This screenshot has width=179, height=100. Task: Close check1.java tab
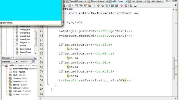[x=145, y=1]
